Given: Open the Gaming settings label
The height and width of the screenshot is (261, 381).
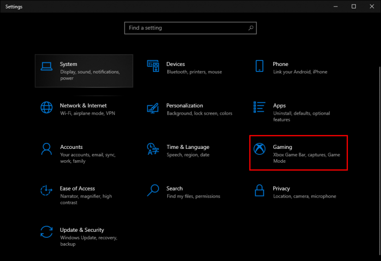Looking at the screenshot, I should point(282,147).
